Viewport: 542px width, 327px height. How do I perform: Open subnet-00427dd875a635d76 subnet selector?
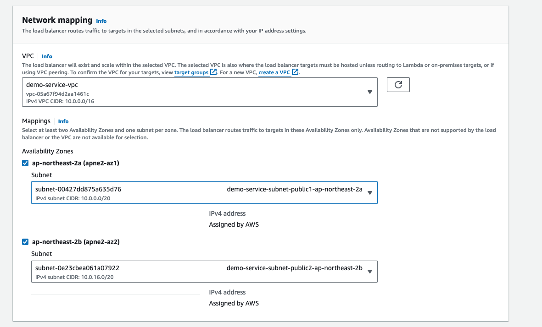(204, 193)
